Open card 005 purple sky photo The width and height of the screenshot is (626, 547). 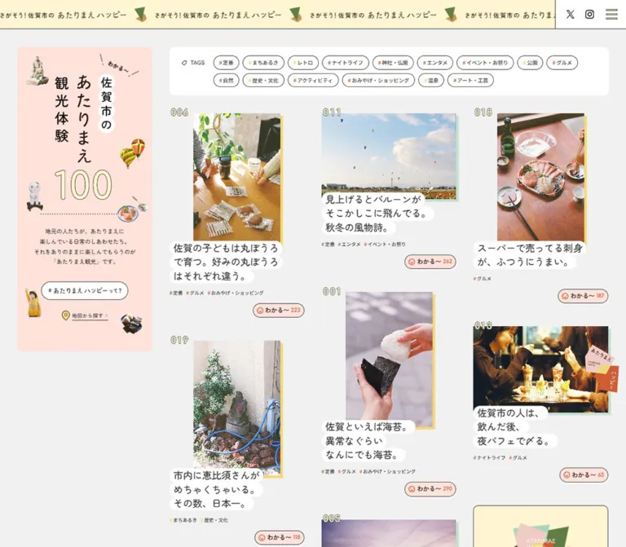tap(389, 533)
